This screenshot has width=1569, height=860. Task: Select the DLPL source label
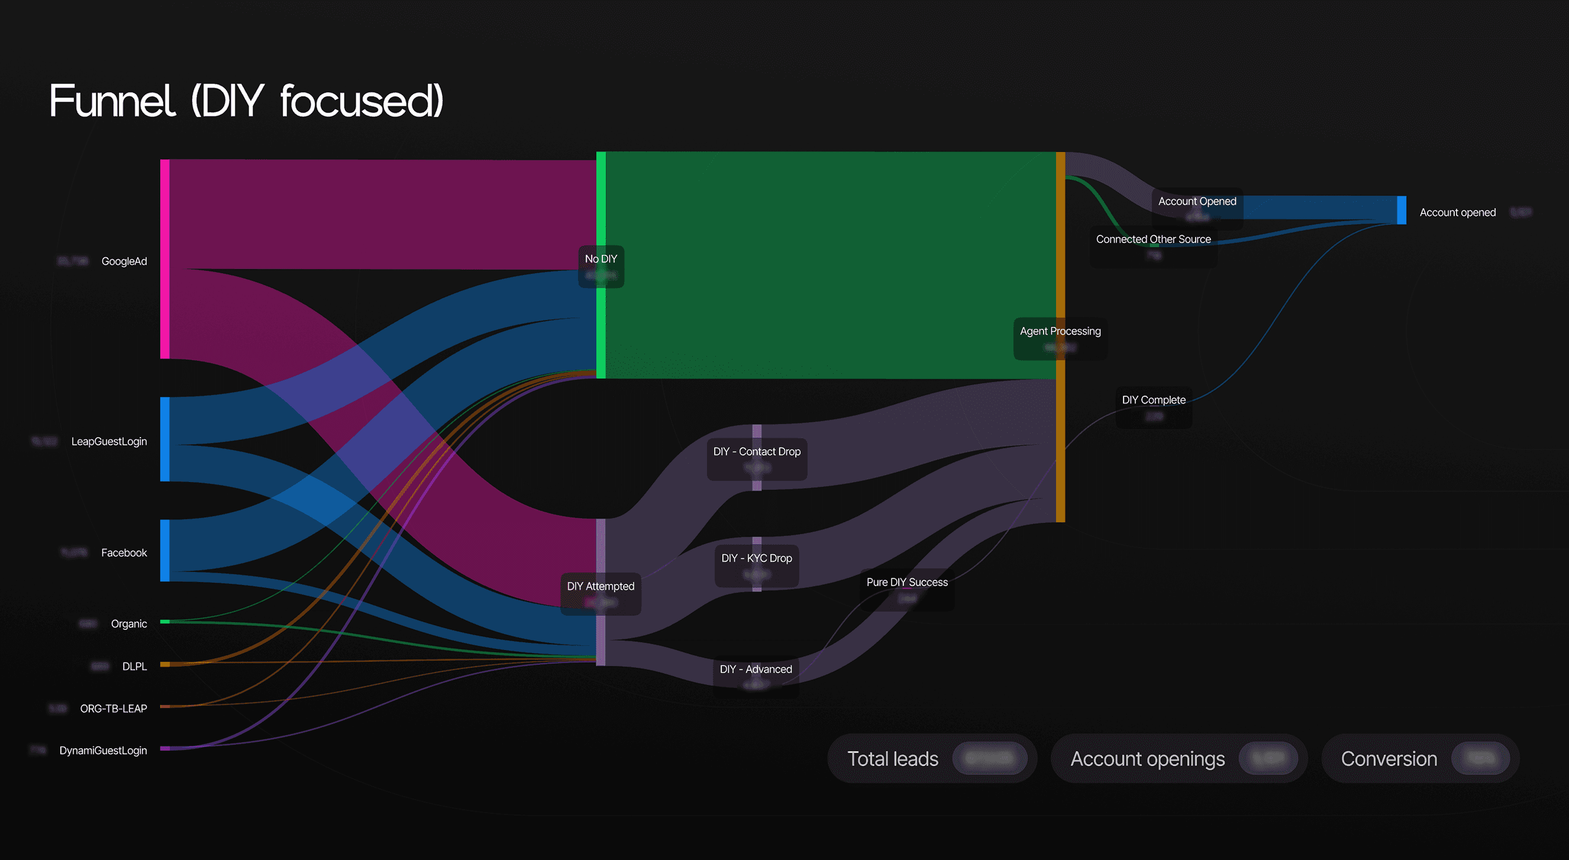point(135,667)
